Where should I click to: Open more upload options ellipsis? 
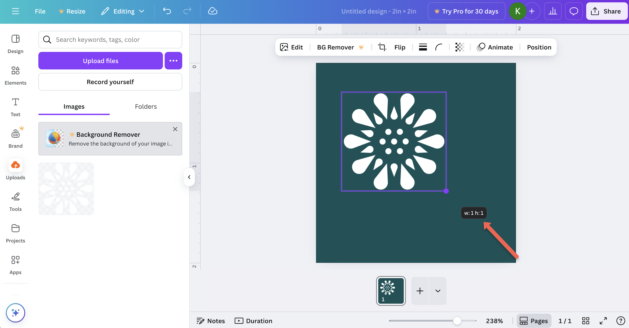click(173, 61)
